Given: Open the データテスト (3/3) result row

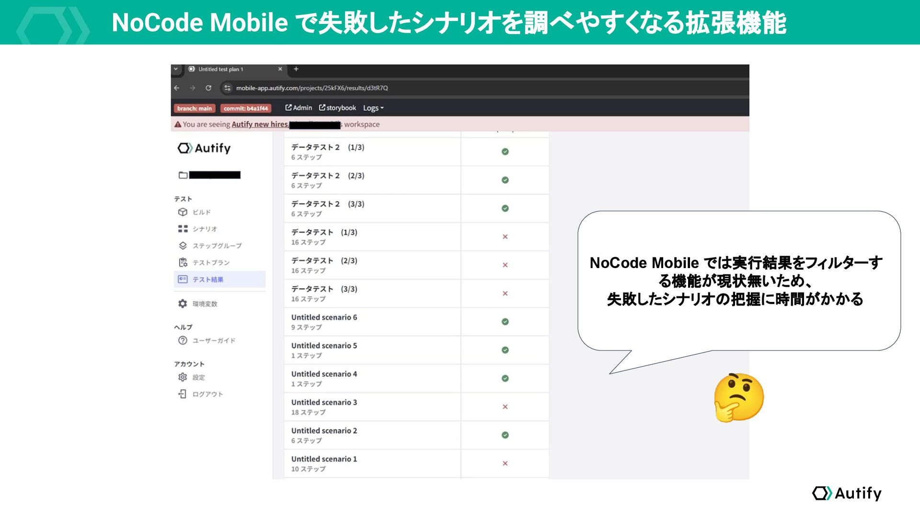Looking at the screenshot, I should point(416,293).
